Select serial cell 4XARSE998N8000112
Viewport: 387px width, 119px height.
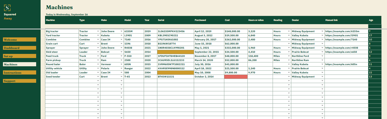175,68
